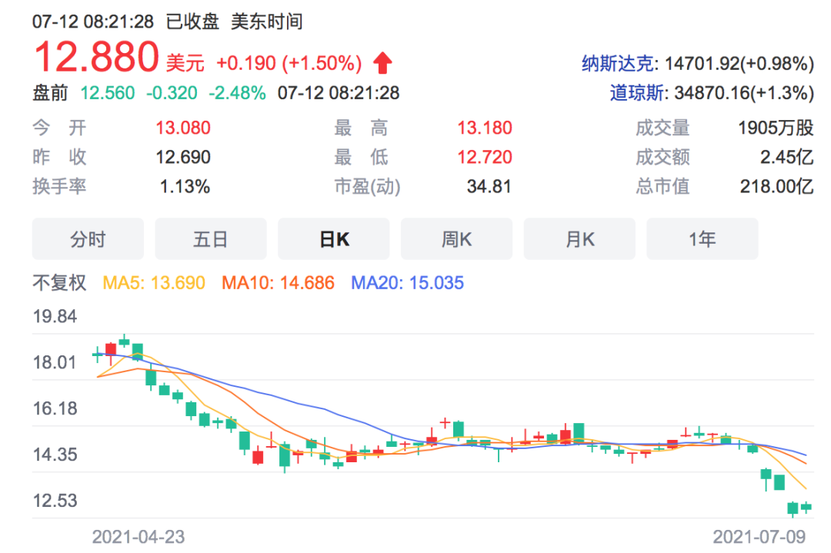Switch to the 周K weekly chart
The image size is (831, 553).
pos(456,239)
